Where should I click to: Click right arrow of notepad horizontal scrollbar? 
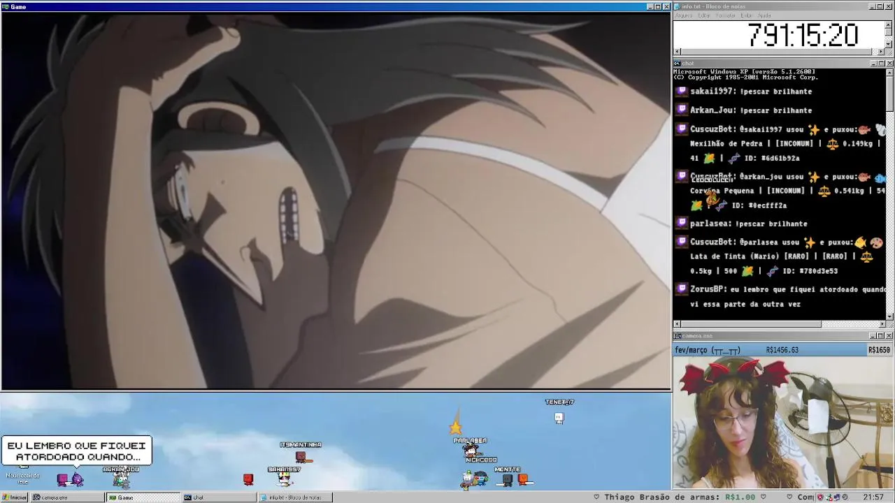click(x=881, y=51)
